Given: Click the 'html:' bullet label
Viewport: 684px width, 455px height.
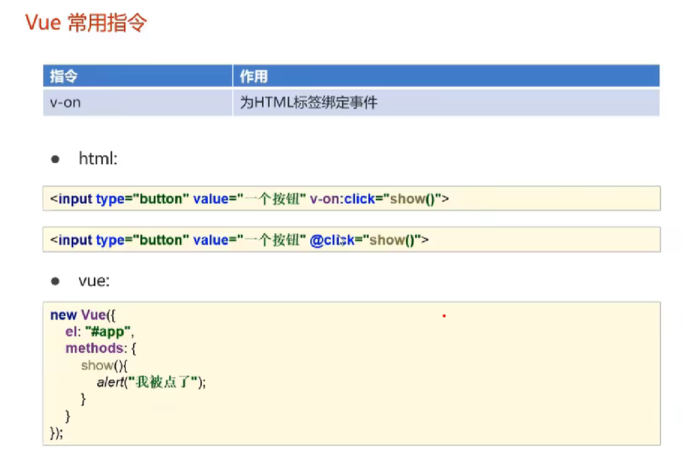Looking at the screenshot, I should [x=98, y=159].
